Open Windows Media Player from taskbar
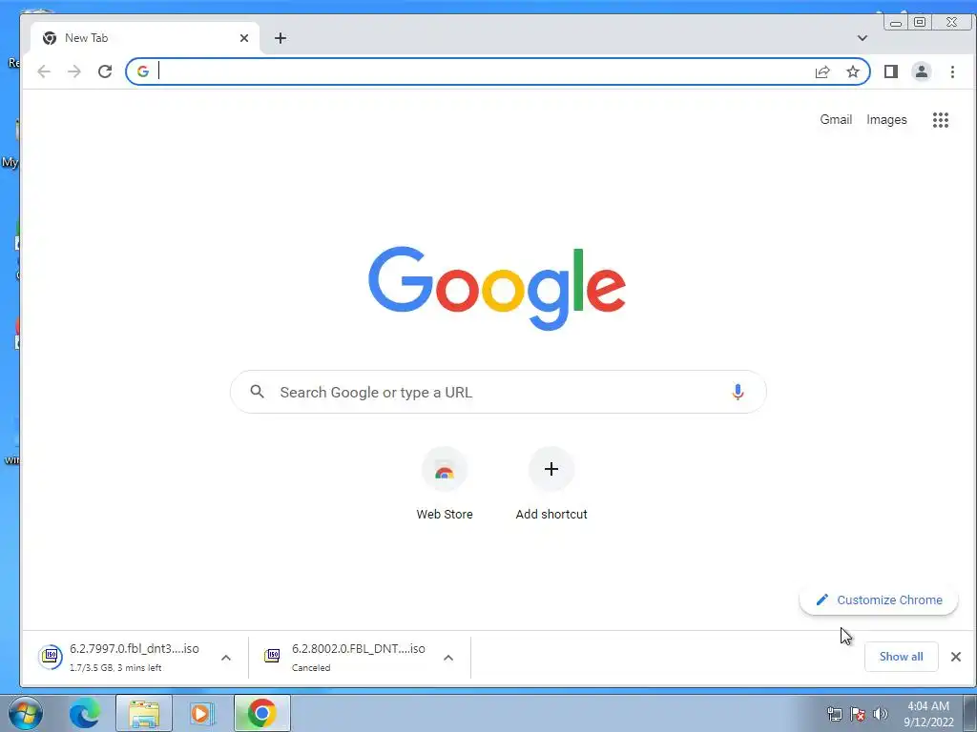The image size is (977, 732). point(202,713)
